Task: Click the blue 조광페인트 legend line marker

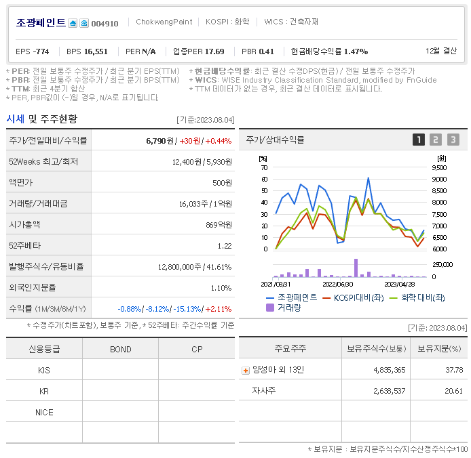Action: click(270, 298)
